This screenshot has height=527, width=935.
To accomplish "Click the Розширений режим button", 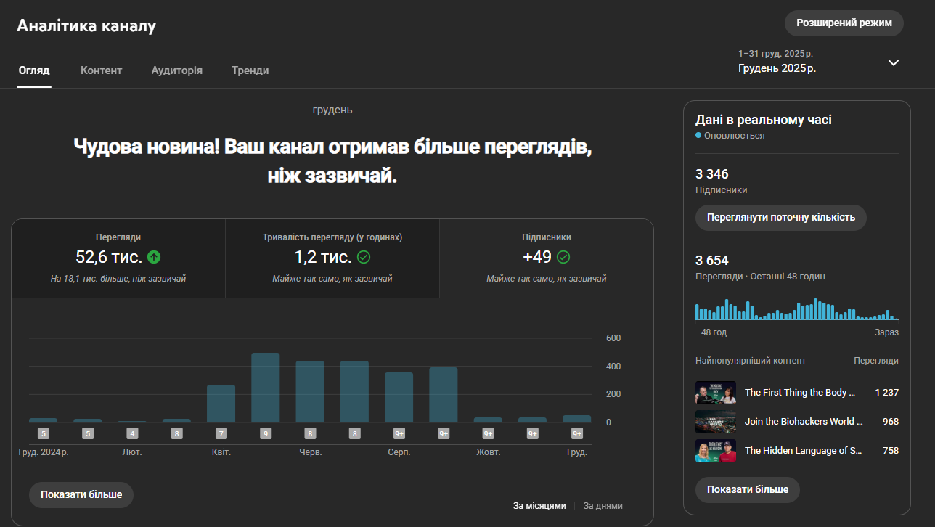I will pyautogui.click(x=844, y=23).
